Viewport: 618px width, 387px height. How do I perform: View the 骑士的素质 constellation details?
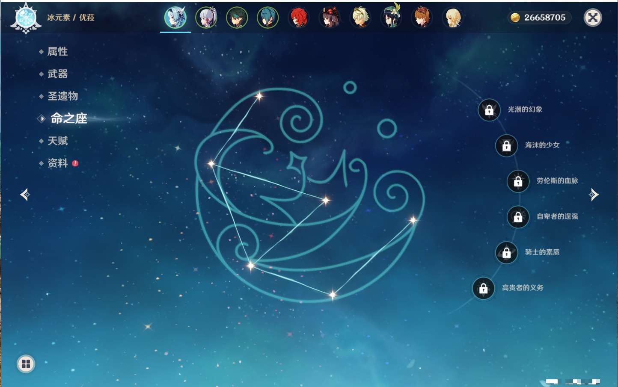[x=542, y=252]
